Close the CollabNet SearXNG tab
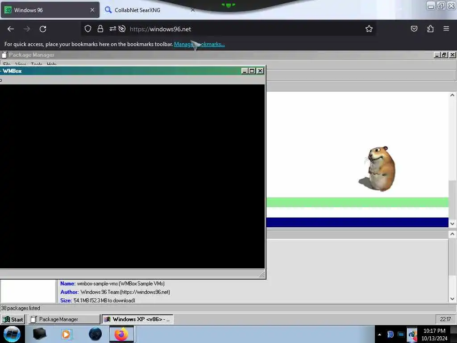 point(193,10)
